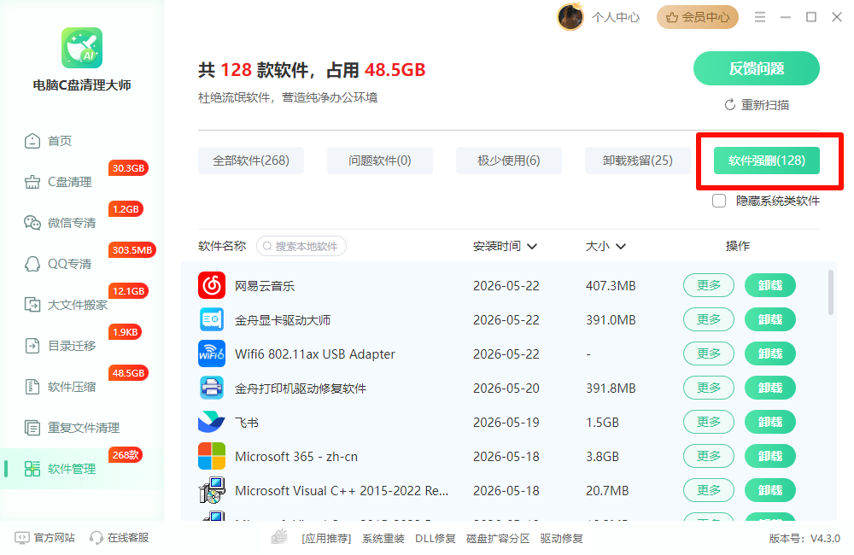
Task: Open the DLL修复 link in the footer
Action: coord(436,539)
